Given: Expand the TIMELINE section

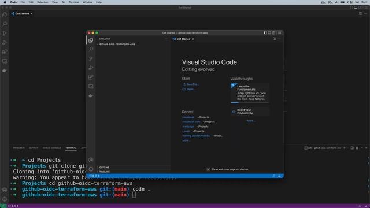Looking at the screenshot, I should [133, 172].
